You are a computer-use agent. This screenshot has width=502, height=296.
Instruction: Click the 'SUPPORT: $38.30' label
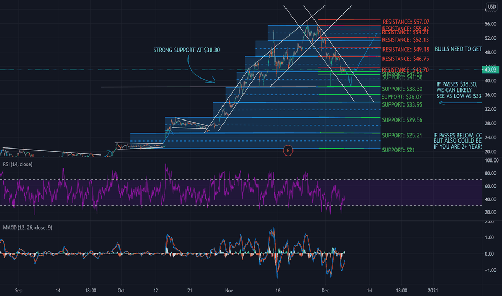coord(402,89)
